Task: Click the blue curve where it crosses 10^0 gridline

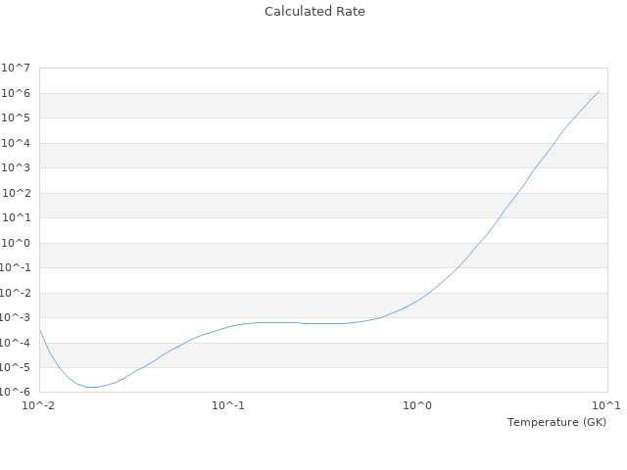Action: 479,243
